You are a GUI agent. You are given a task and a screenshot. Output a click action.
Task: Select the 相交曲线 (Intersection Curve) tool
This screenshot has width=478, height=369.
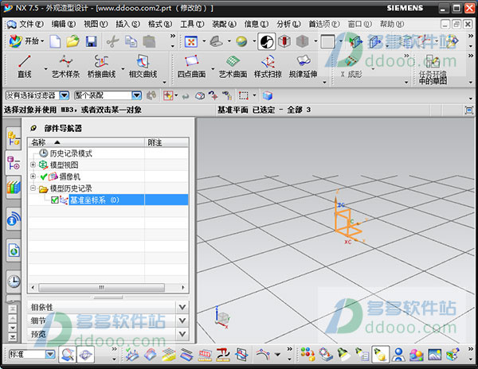pyautogui.click(x=143, y=67)
